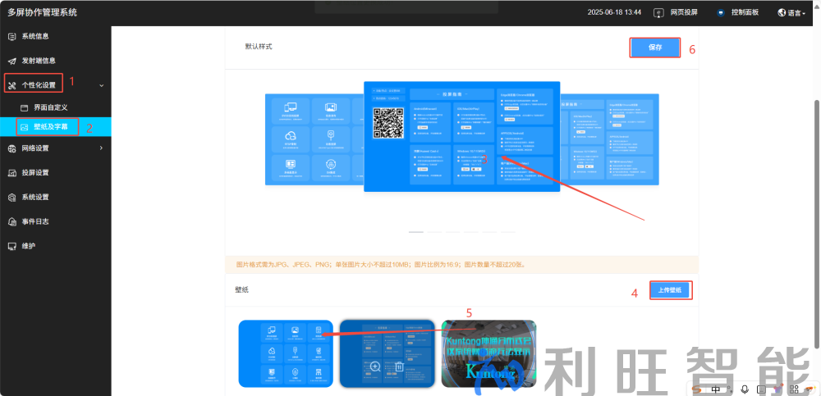
Task: Toggle the 中 Chinese input mode
Action: click(716, 389)
